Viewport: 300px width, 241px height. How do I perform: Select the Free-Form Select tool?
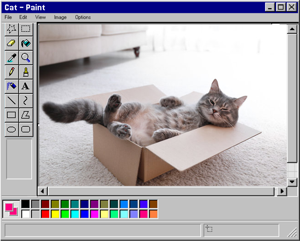coord(12,29)
